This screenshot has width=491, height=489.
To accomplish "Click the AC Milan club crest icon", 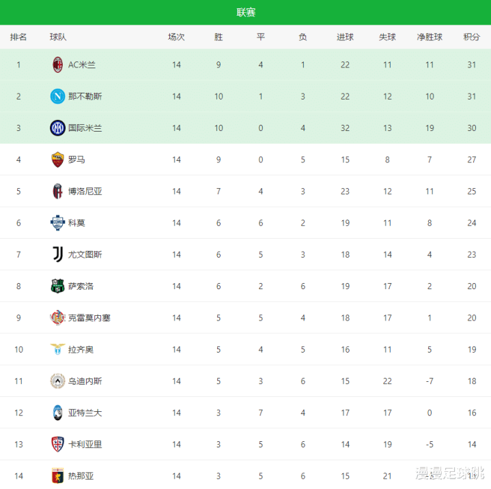I will coord(57,65).
